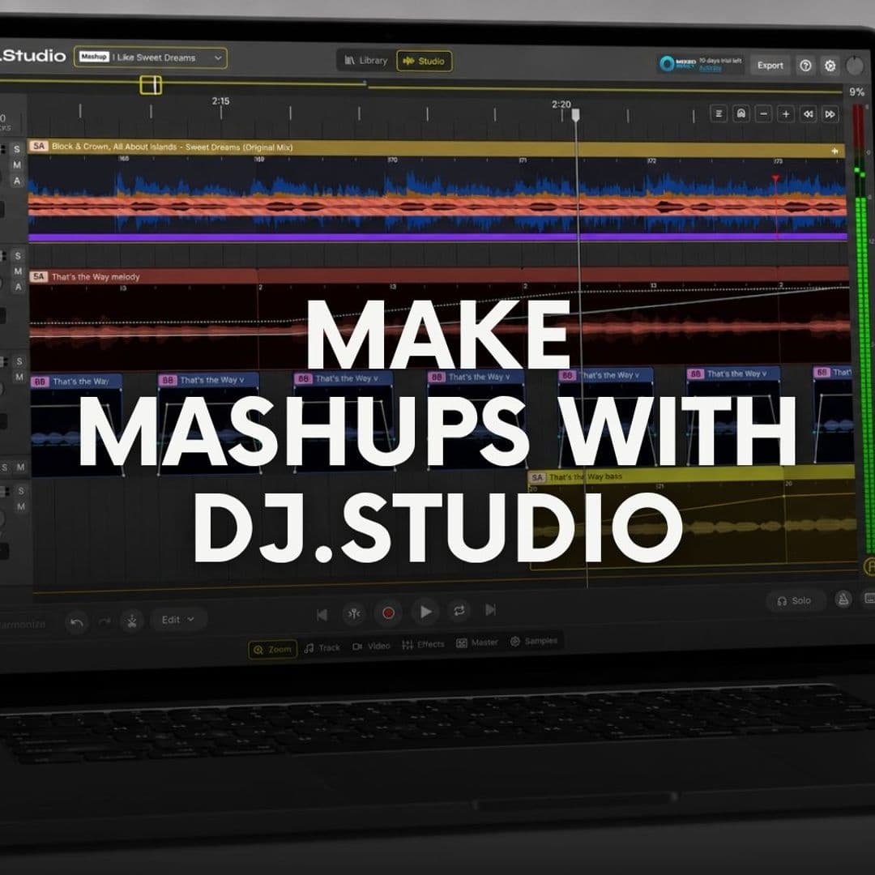The image size is (875, 875).
Task: Zoom out with the minus icon
Action: (763, 114)
